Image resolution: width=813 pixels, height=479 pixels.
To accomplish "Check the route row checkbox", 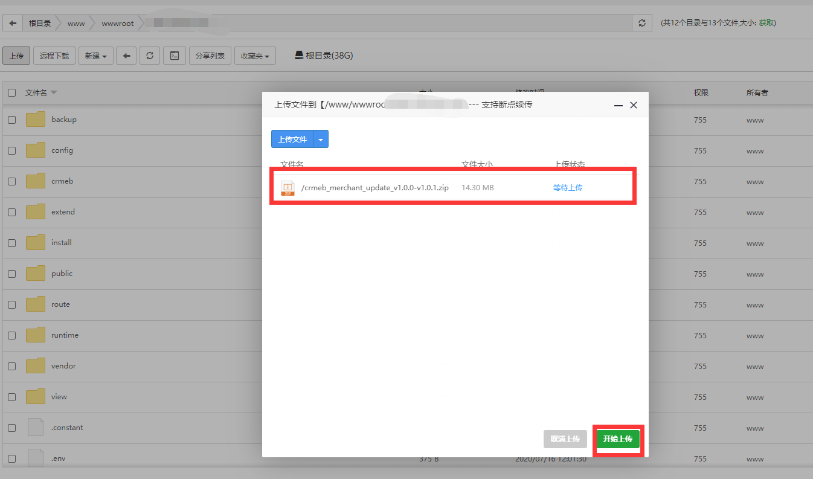I will pos(11,304).
